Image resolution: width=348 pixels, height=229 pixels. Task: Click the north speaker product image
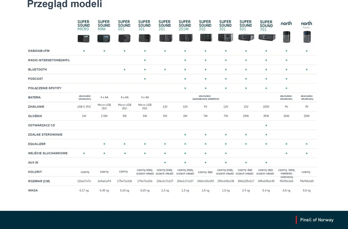[x=286, y=37]
